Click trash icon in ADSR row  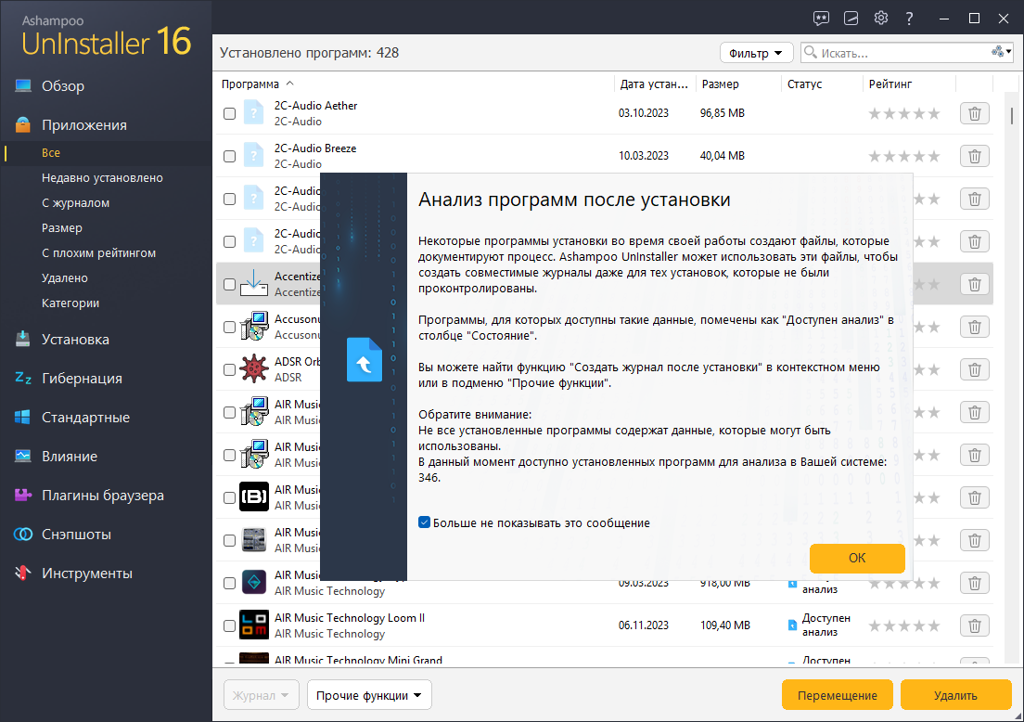[974, 370]
